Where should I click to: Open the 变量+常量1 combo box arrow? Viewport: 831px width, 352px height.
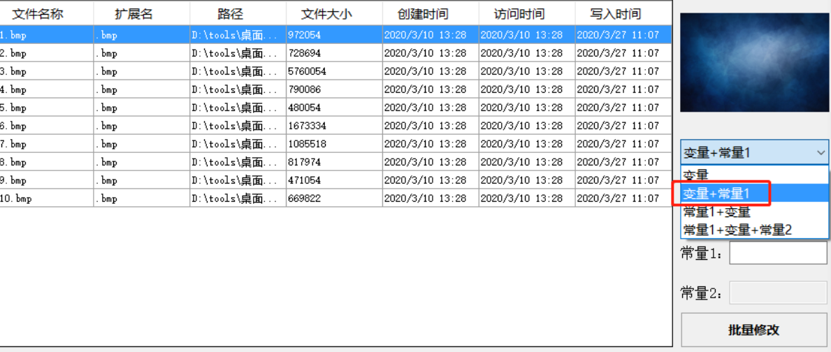(820, 153)
